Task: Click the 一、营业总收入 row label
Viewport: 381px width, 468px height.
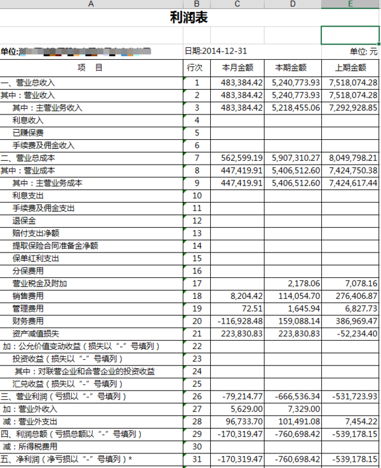Action: pos(28,83)
